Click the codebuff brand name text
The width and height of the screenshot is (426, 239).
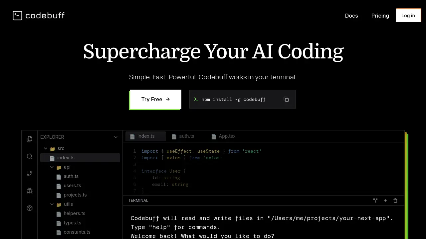pyautogui.click(x=45, y=16)
